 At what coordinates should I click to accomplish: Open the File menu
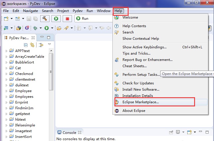pyautogui.click(x=6, y=11)
